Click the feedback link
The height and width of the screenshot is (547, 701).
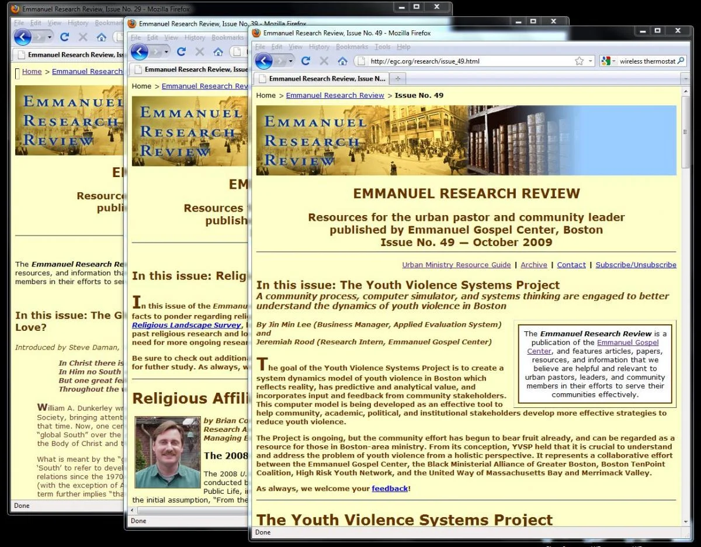coord(390,489)
